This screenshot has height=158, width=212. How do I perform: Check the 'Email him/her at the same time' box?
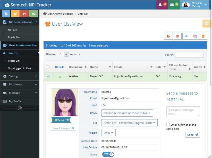pyautogui.click(x=168, y=125)
